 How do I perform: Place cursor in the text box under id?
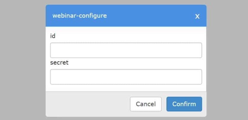coord(126,50)
